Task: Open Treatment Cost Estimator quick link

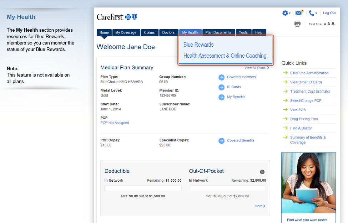Action: [x=310, y=92]
